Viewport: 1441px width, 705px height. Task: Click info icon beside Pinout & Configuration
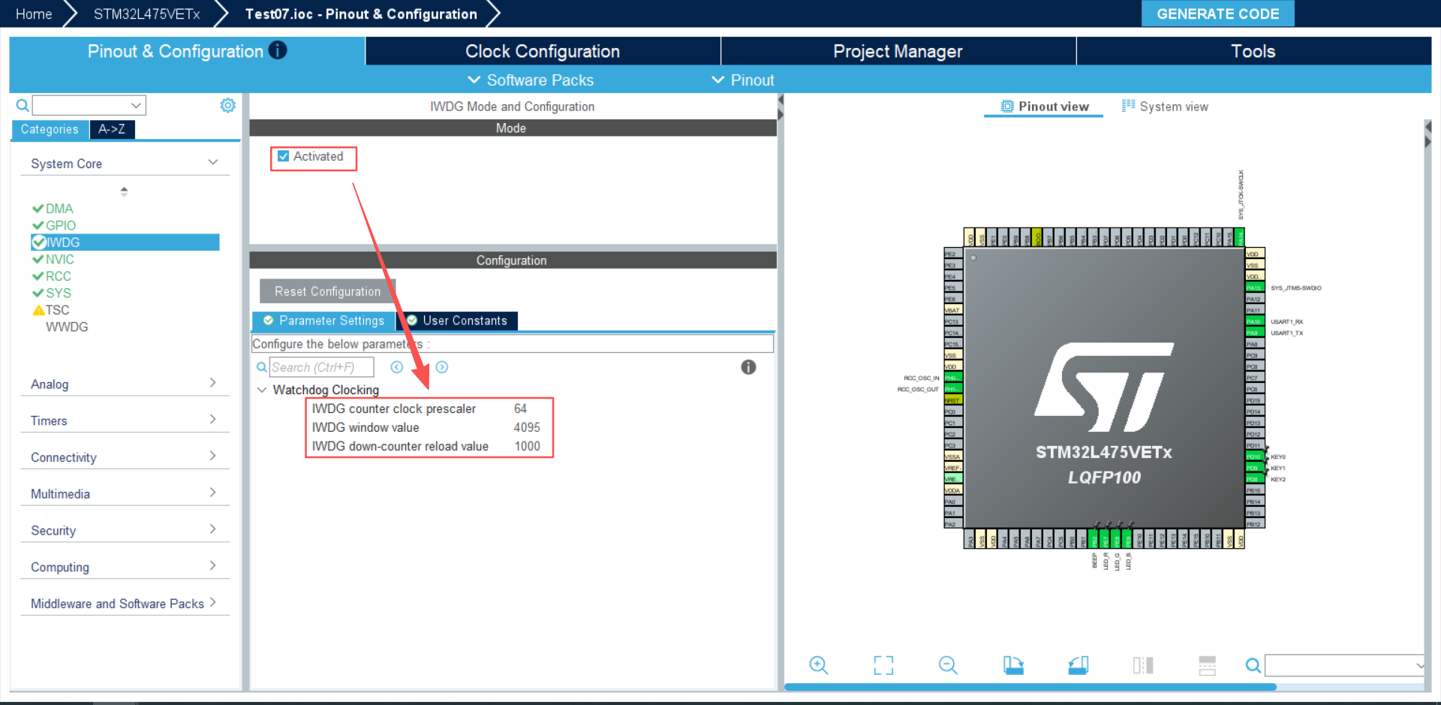click(278, 50)
